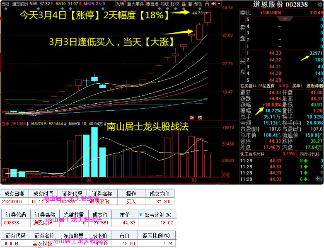324x248 pixels.
Task: Open the 预测 forecast button
Action: pyautogui.click(x=198, y=4)
